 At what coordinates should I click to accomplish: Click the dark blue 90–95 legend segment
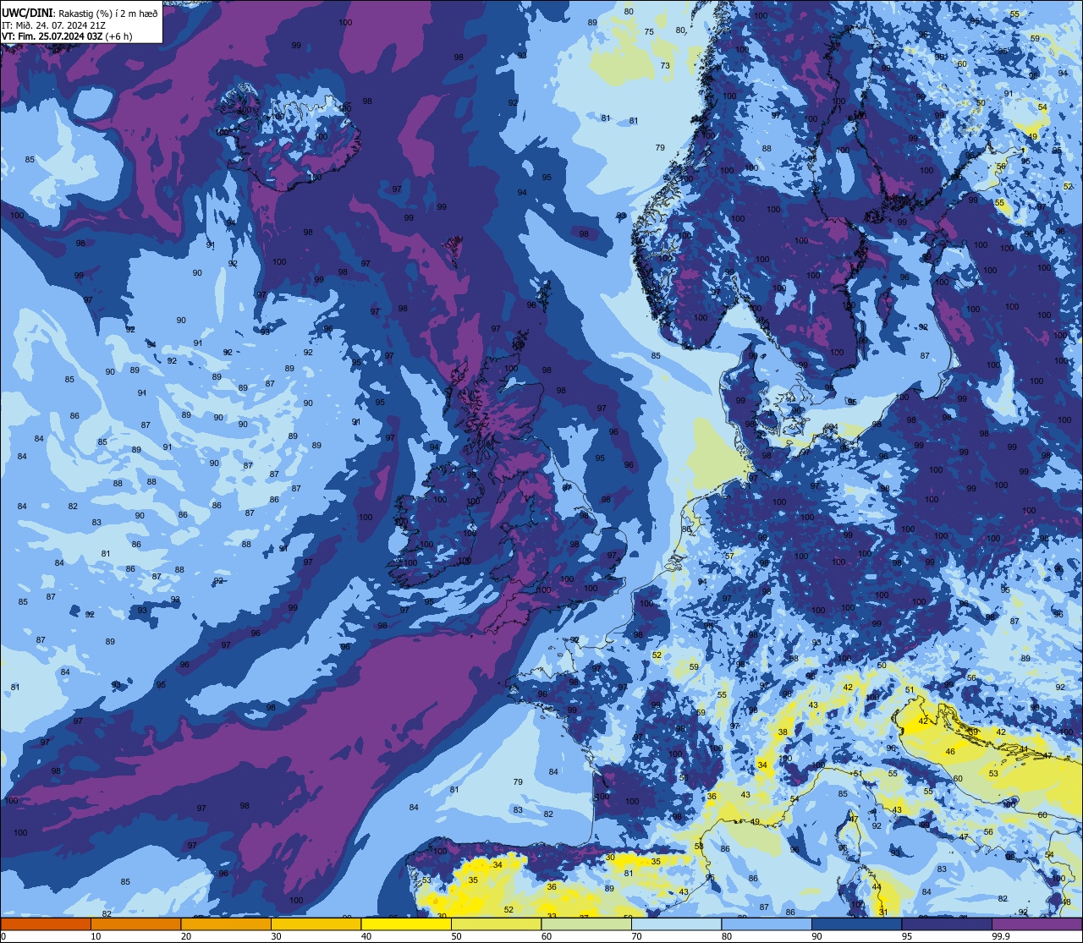[x=856, y=924]
